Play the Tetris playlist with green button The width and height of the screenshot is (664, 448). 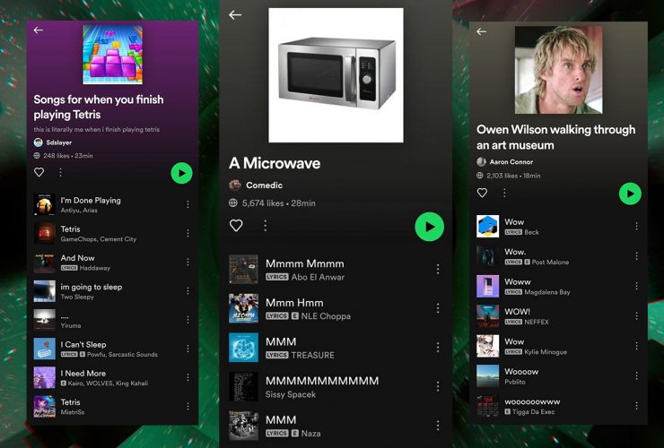point(182,173)
